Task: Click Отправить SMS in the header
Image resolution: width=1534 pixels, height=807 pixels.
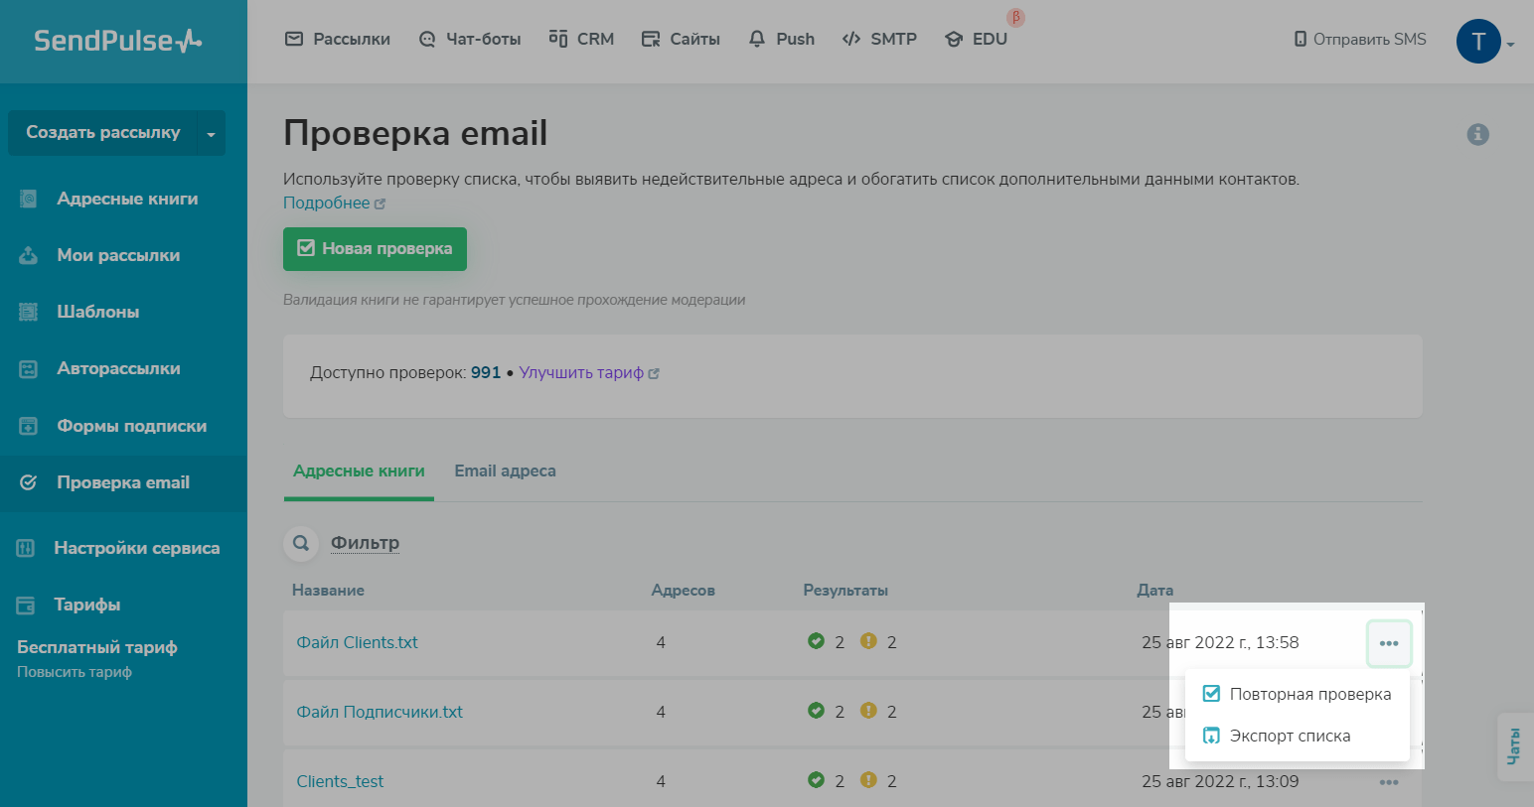Action: (1359, 40)
